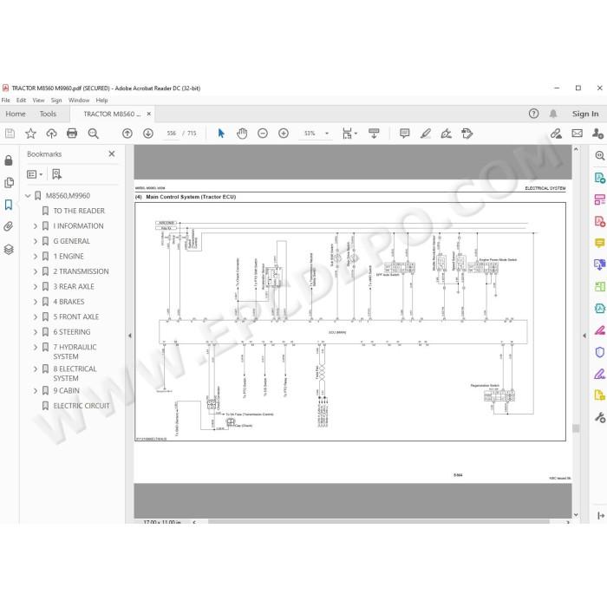The width and height of the screenshot is (607, 607).
Task: Toggle the Bookmarks panel icon in sidebar
Action: (9, 205)
